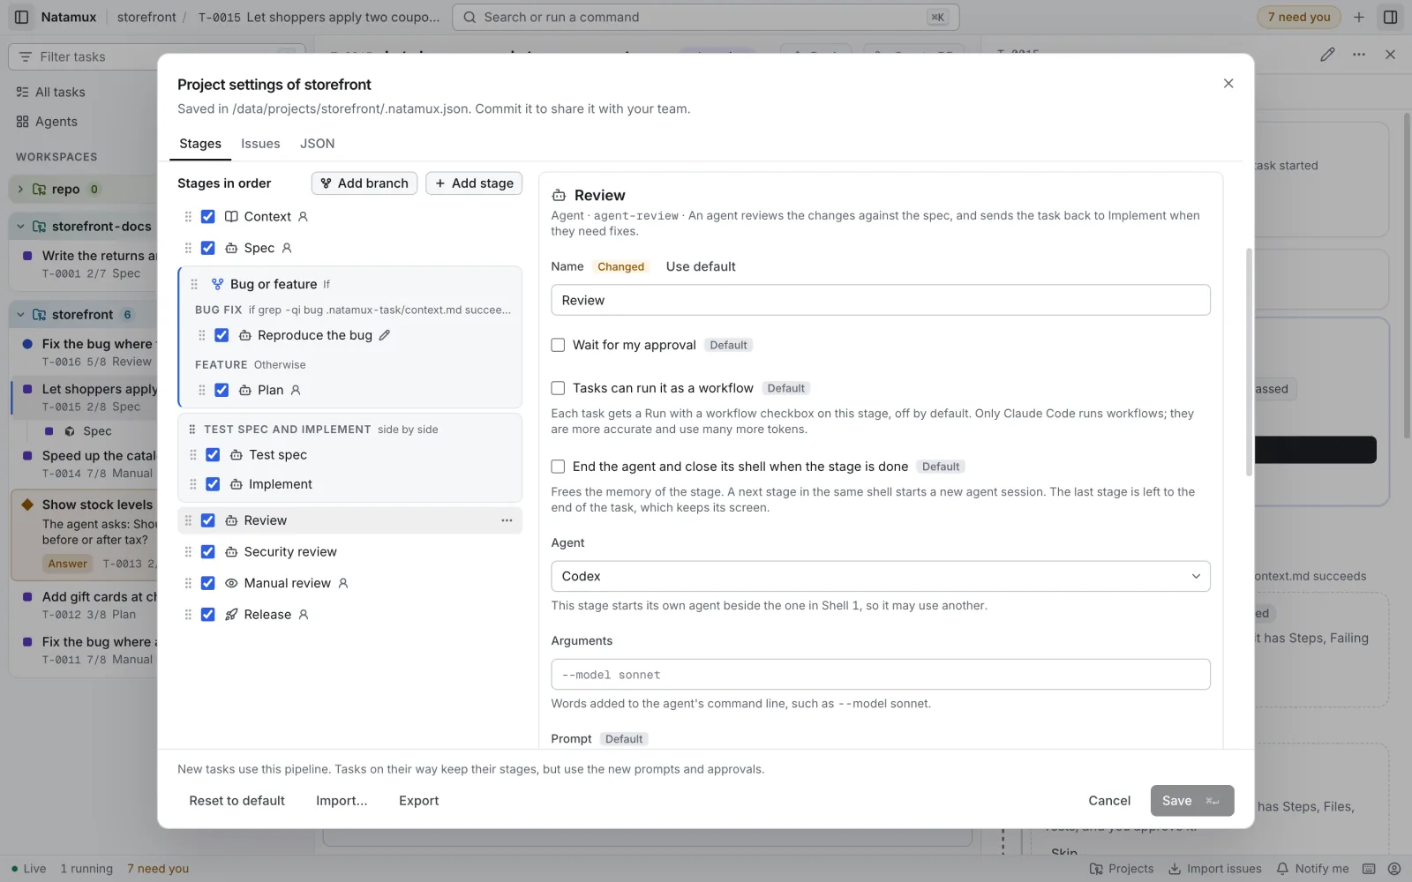This screenshot has height=882, width=1412.
Task: Switch to the Stages tab
Action: pyautogui.click(x=200, y=144)
